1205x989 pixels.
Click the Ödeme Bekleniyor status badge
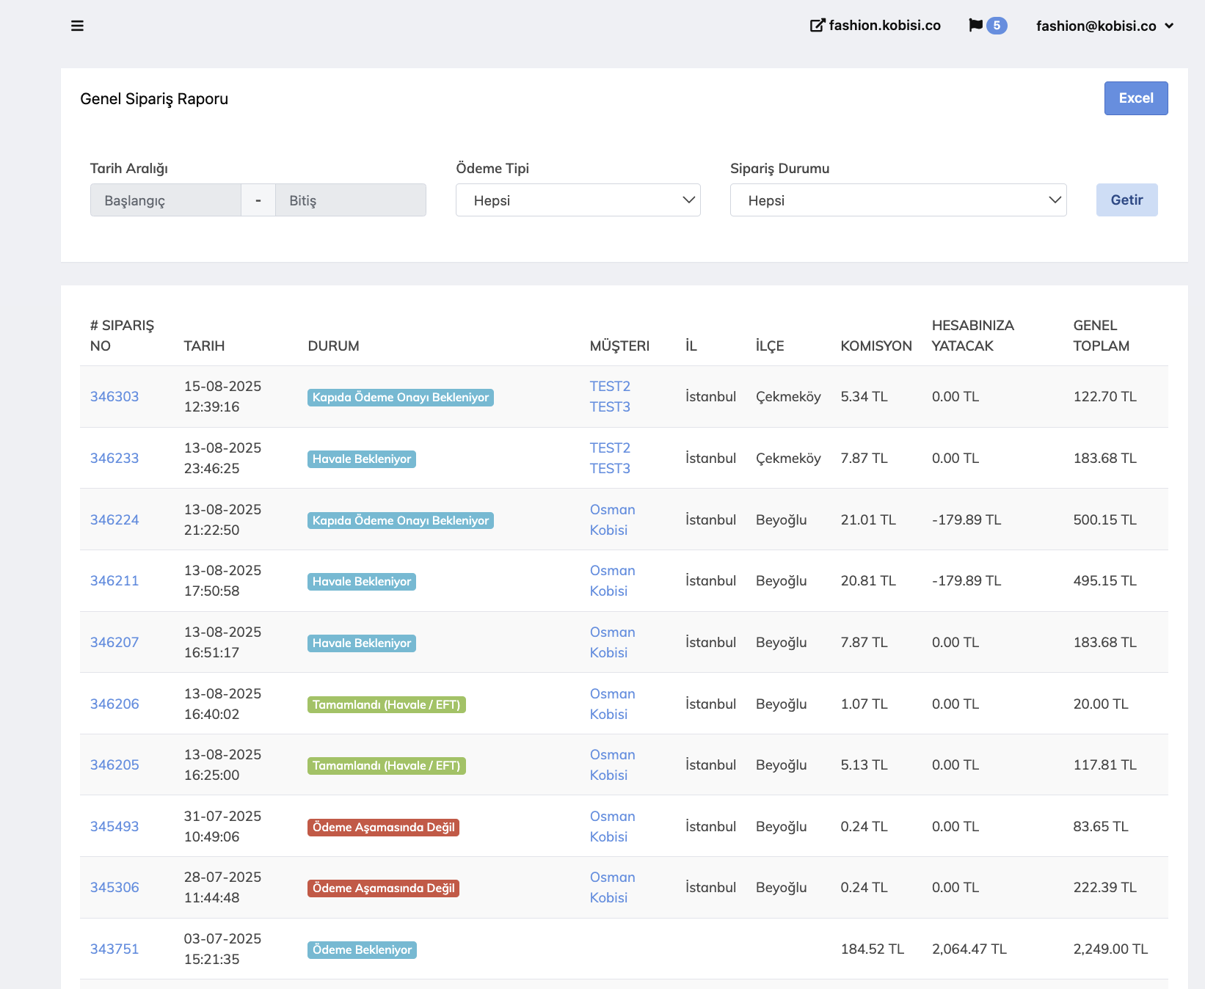tap(362, 950)
